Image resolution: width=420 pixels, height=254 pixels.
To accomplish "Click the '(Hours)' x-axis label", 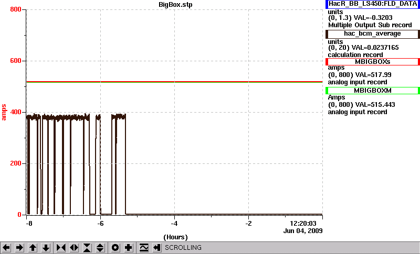I will (175, 237).
